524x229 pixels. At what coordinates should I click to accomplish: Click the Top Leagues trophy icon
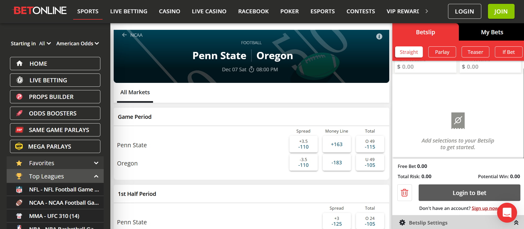click(19, 176)
